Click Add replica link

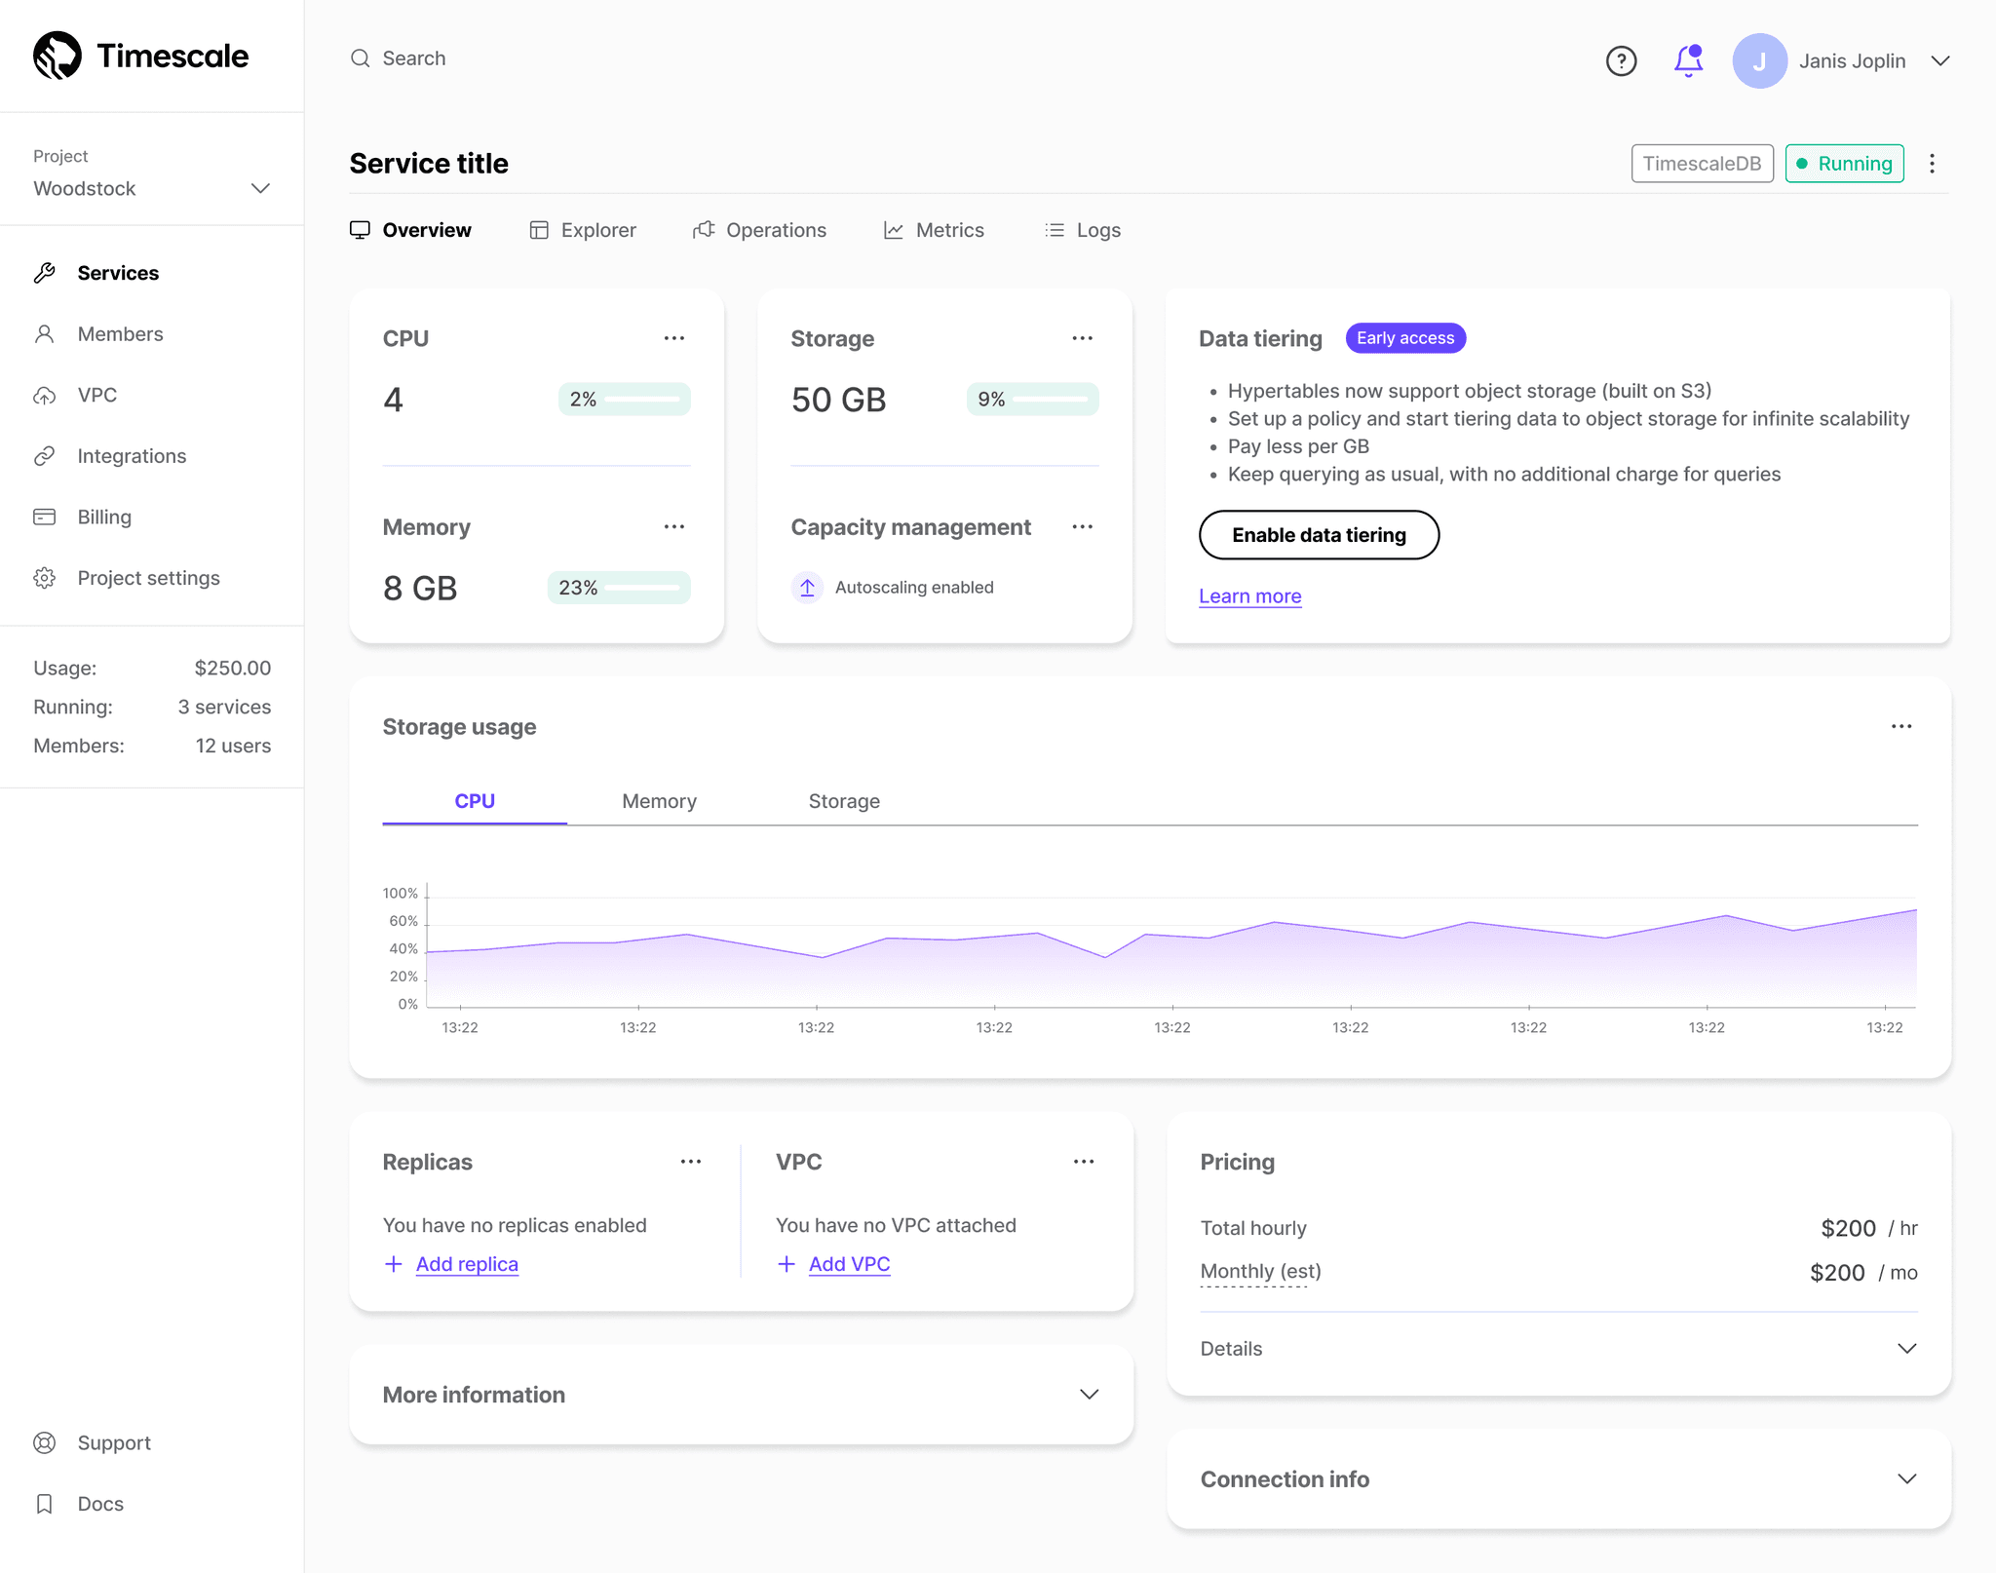coord(467,1264)
